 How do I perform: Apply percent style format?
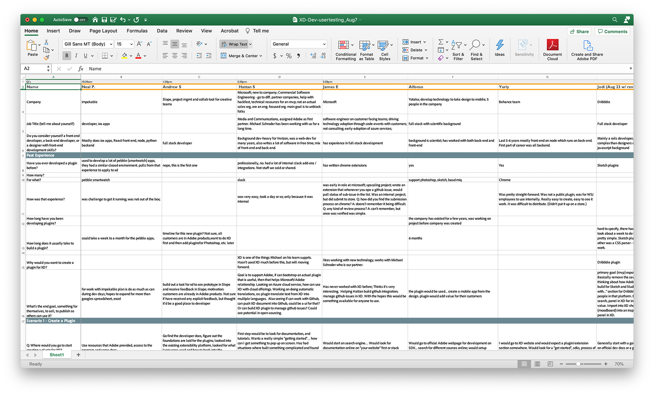289,56
